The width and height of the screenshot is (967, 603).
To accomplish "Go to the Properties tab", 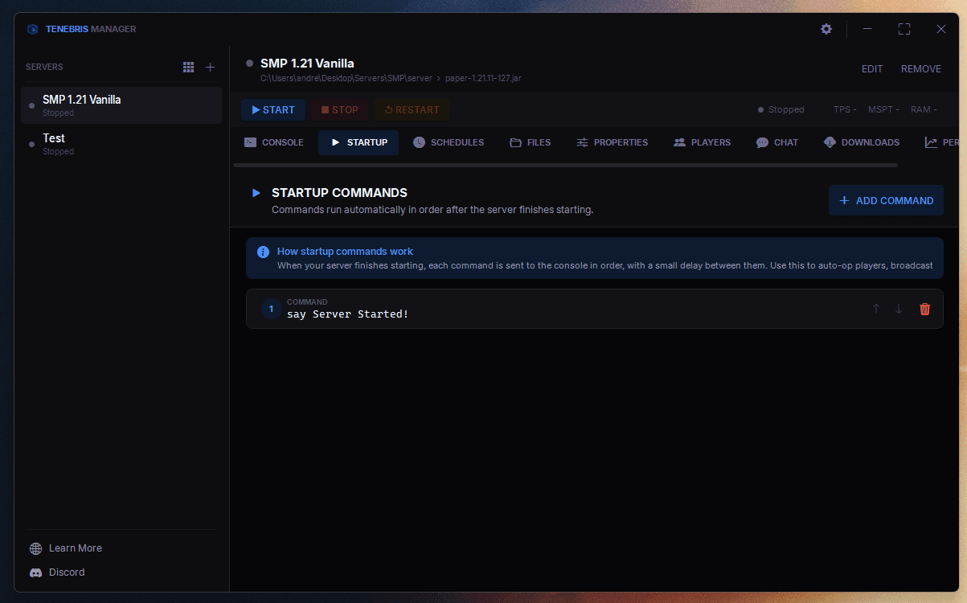I will 612,142.
